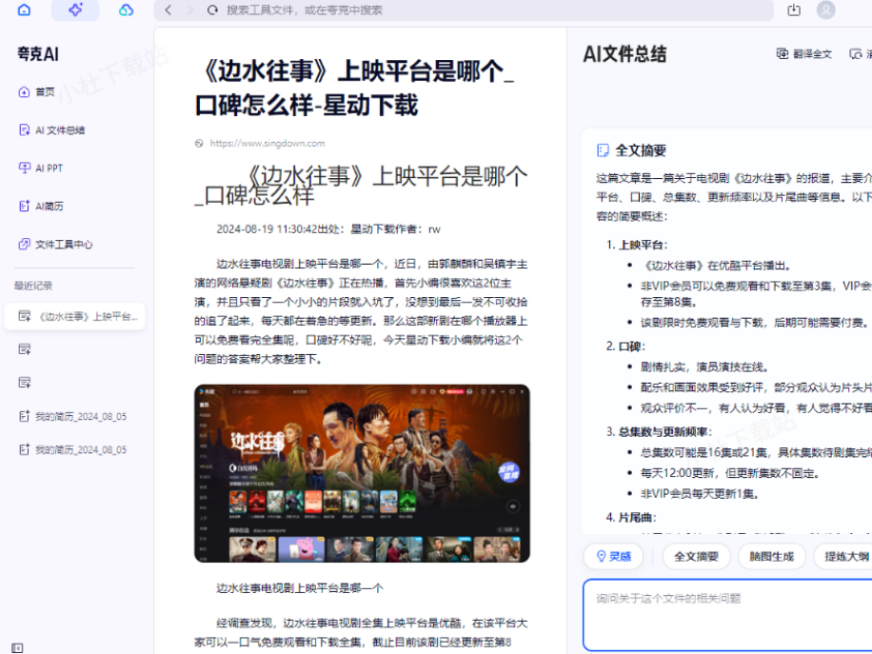The image size is (872, 654).
Task: Open first 我的简历_2024_08_05 record
Action: point(73,417)
